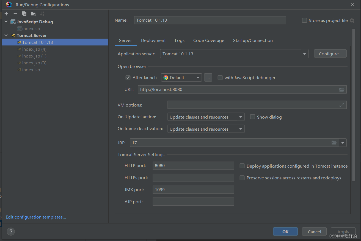Click the OK button

pos(285,232)
